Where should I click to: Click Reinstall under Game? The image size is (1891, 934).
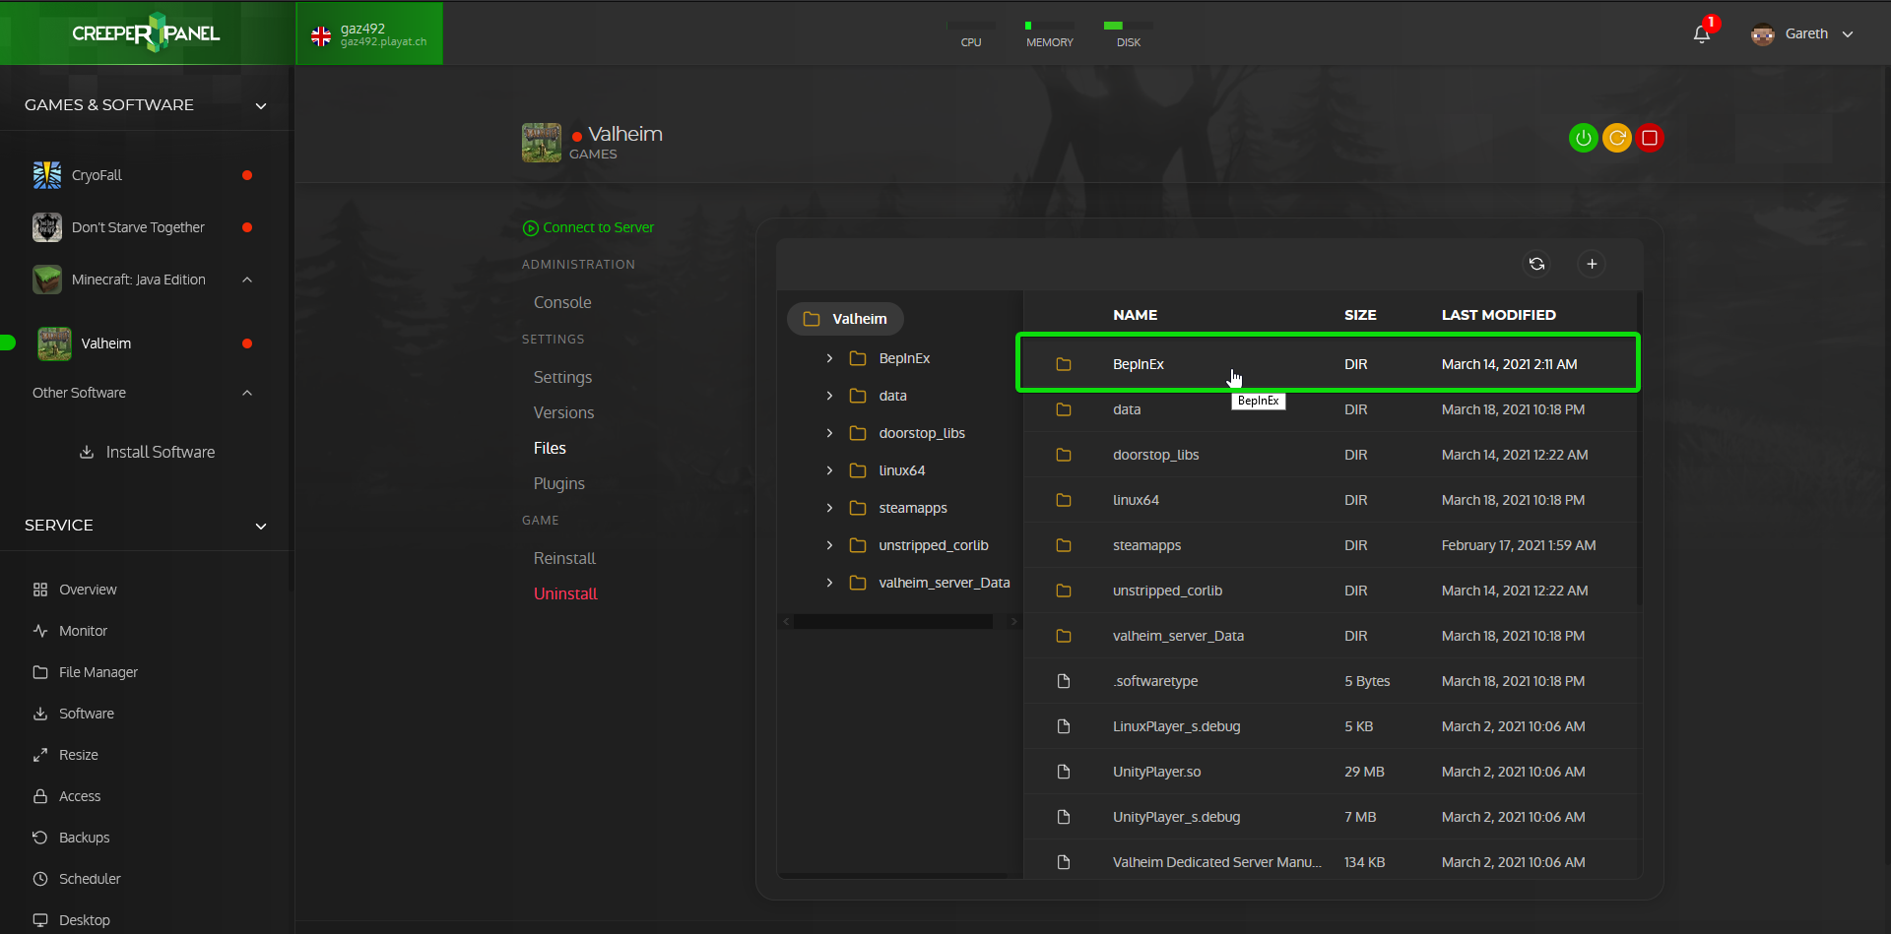pyautogui.click(x=564, y=559)
